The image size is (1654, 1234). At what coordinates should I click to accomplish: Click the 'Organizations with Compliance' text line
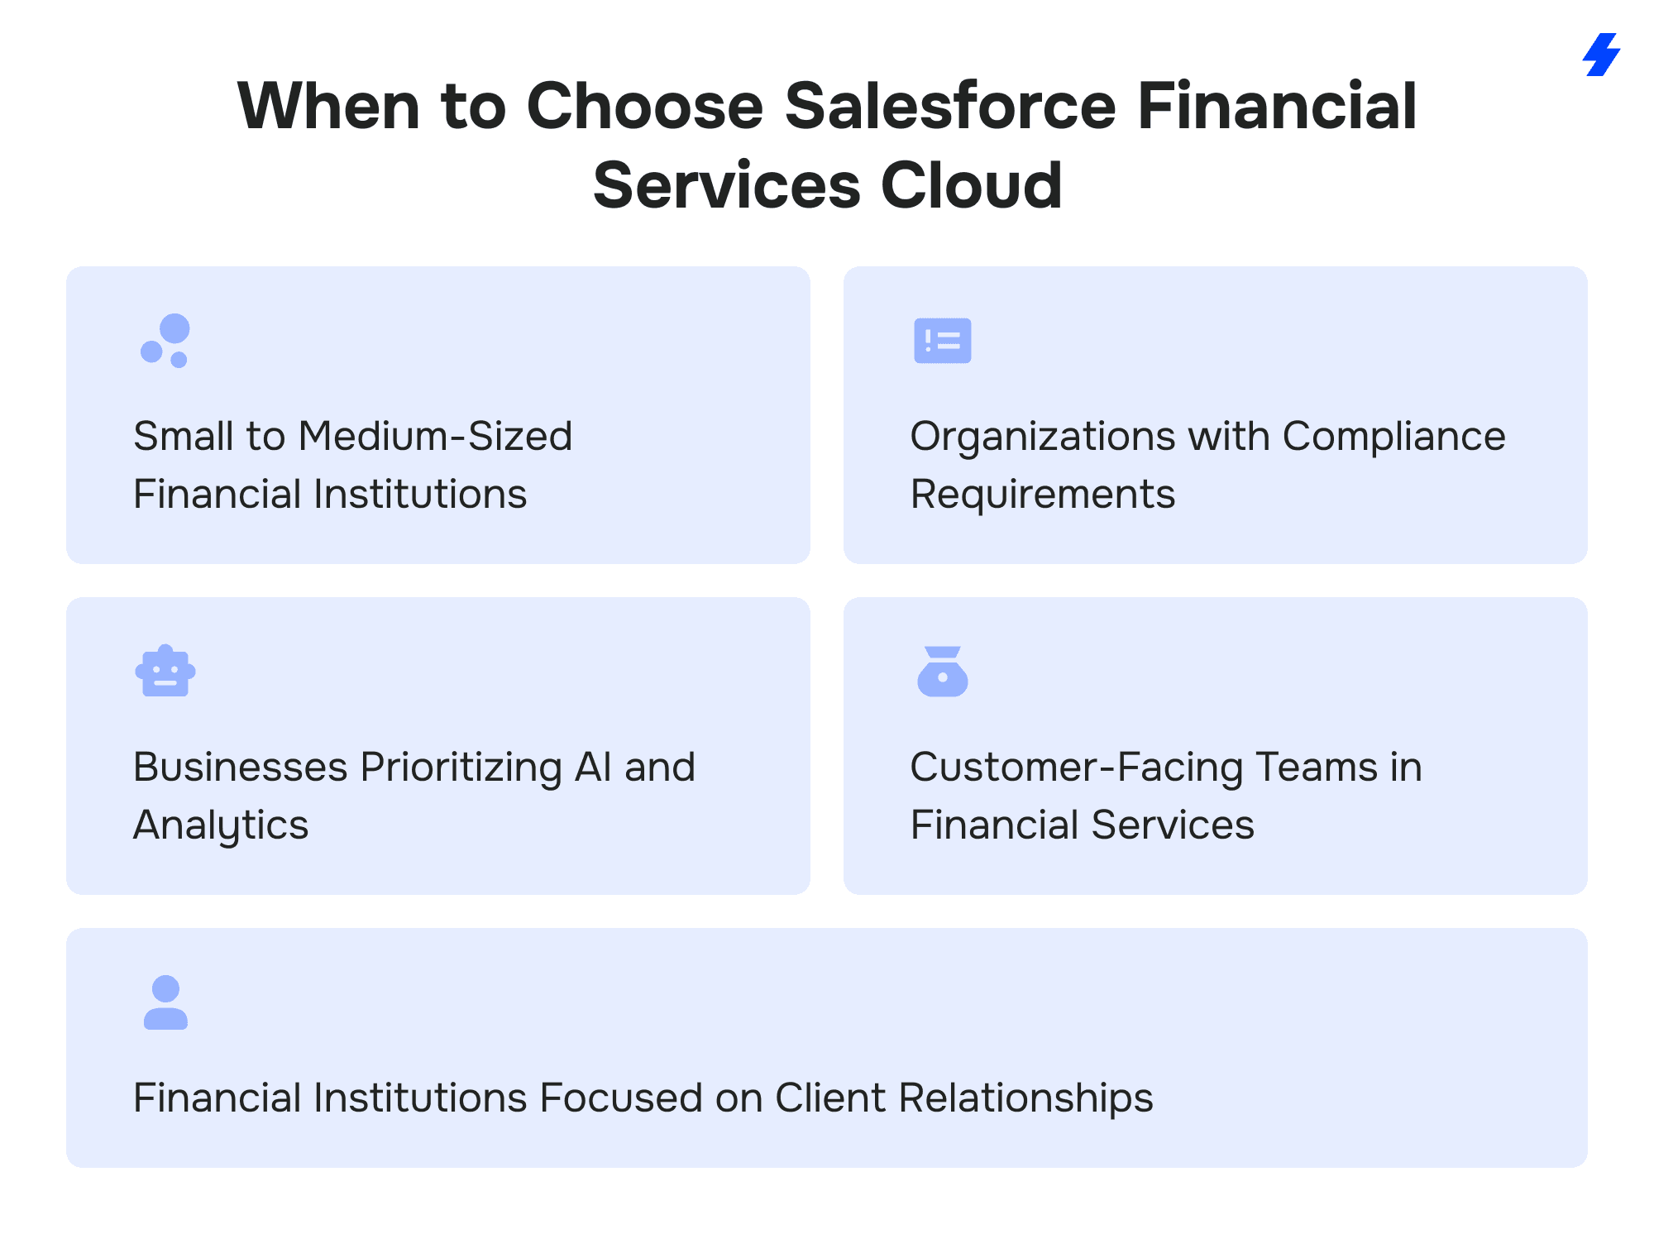tap(1207, 436)
